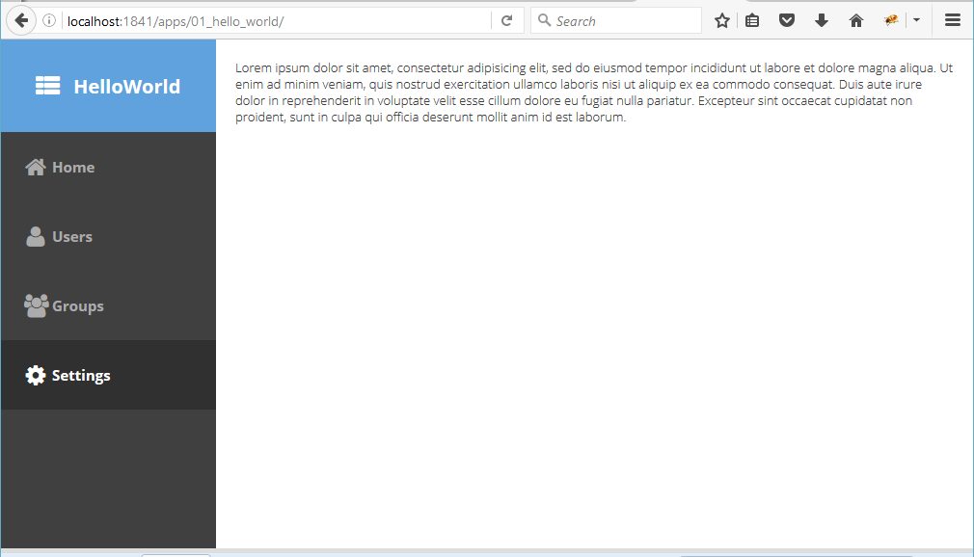The image size is (974, 557).
Task: Open the Home navigation item
Action: pyautogui.click(x=108, y=167)
